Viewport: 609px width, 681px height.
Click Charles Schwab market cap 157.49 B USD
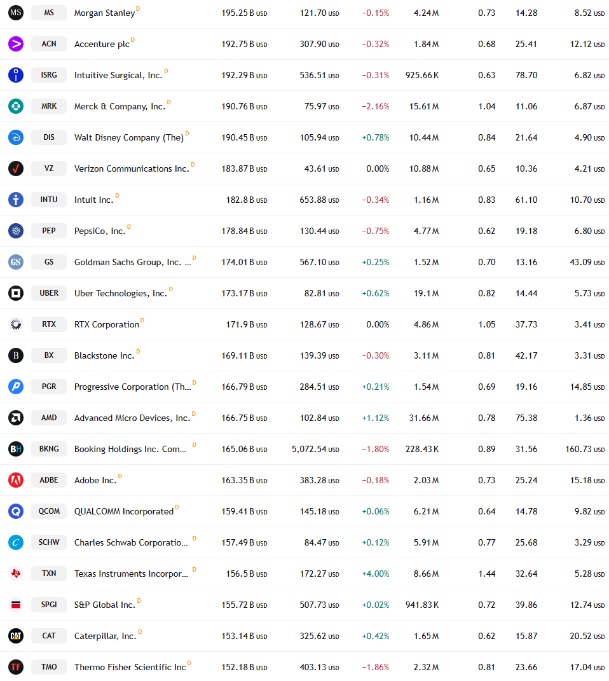pos(244,543)
